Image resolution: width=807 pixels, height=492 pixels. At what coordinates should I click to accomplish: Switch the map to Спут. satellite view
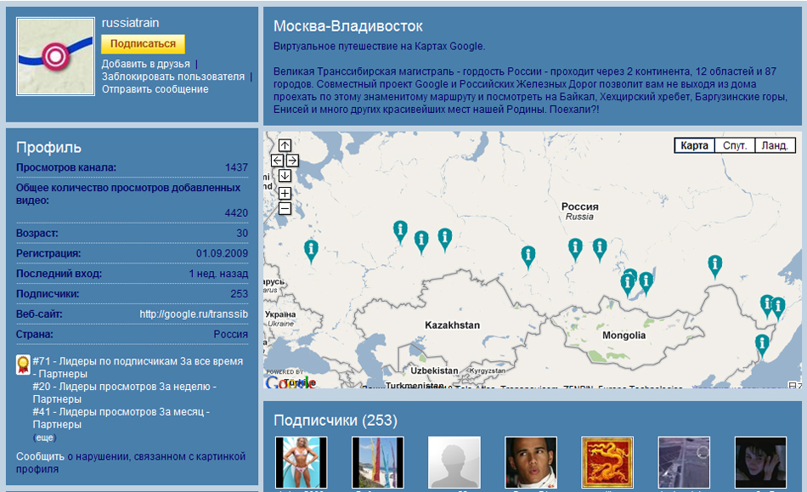pos(735,145)
